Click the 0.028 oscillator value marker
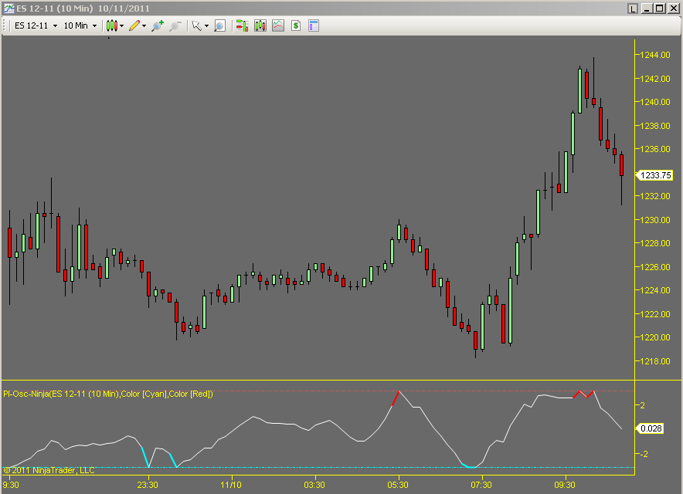This screenshot has width=683, height=494. pyautogui.click(x=653, y=427)
